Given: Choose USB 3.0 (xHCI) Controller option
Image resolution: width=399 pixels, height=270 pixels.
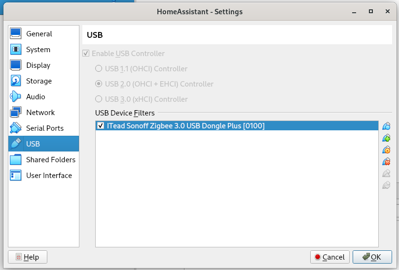Looking at the screenshot, I should [x=99, y=99].
